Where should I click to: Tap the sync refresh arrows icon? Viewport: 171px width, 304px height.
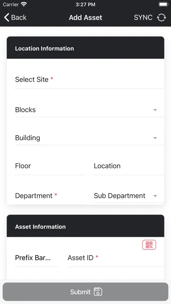[161, 17]
